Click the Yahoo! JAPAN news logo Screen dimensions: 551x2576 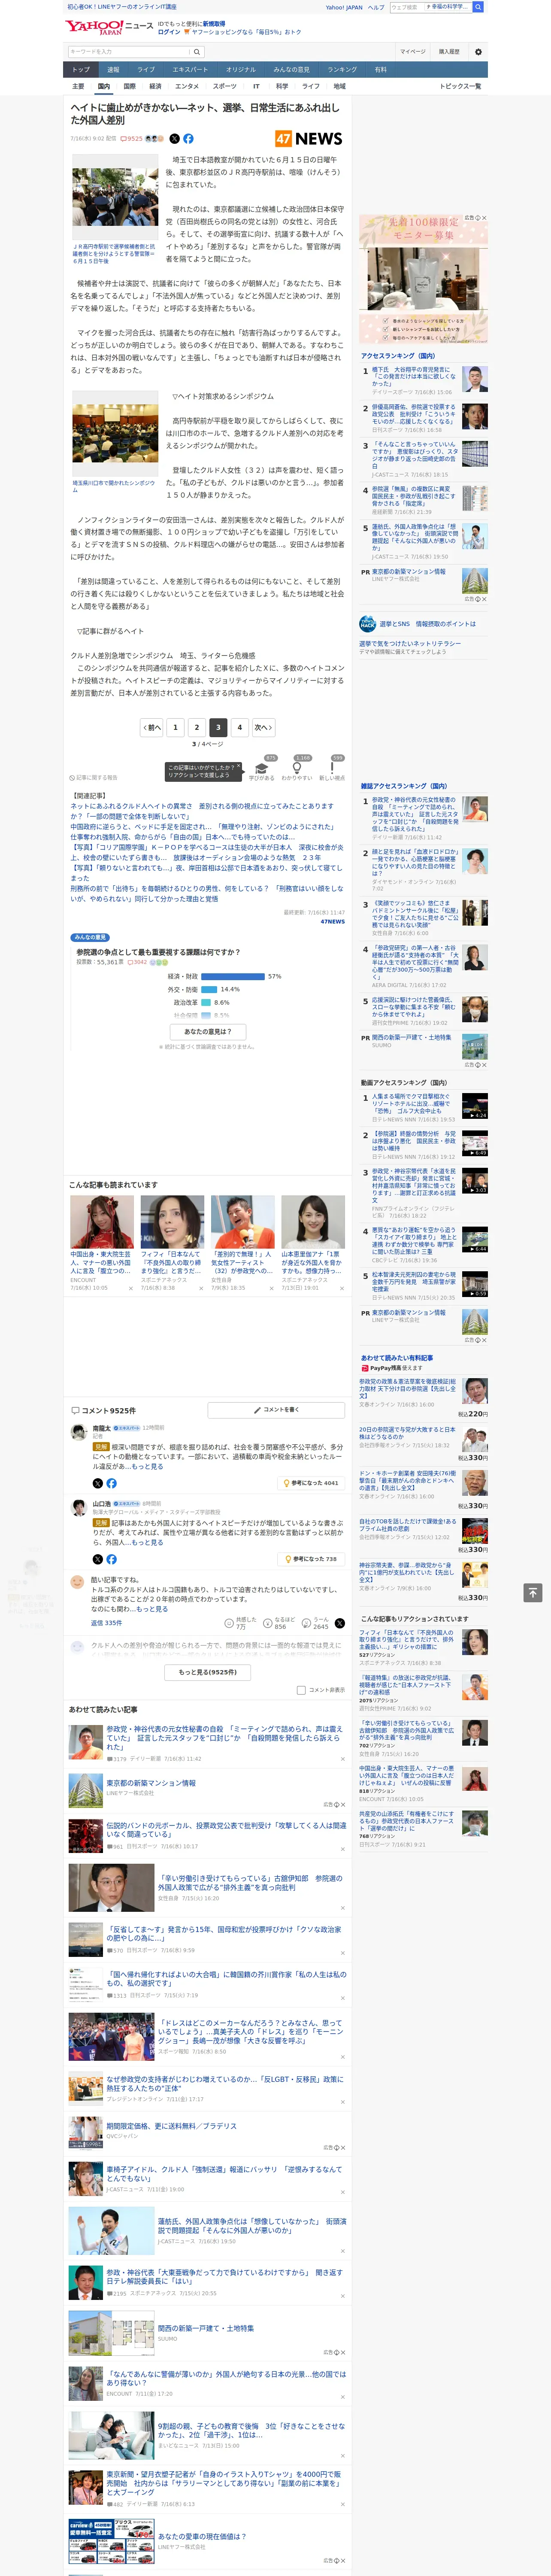click(x=109, y=27)
